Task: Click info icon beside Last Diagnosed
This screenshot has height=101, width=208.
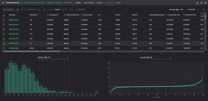Action: pyautogui.click(x=47, y=15)
